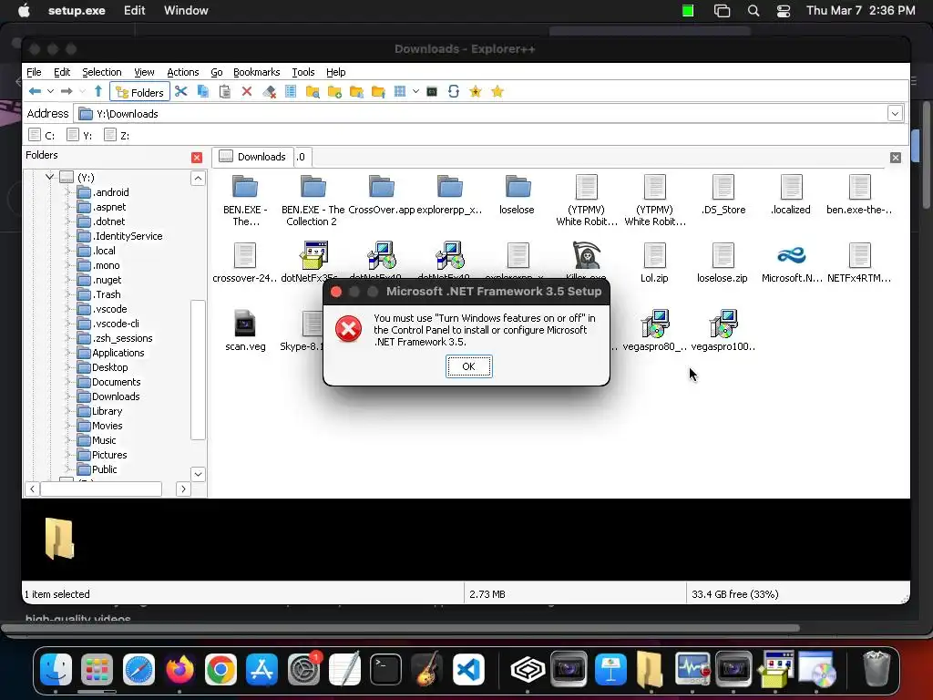Cut selection with the scissors icon
This screenshot has width=933, height=700.
(x=181, y=92)
